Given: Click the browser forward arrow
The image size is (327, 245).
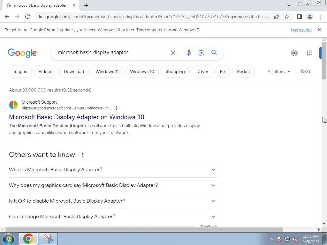Looking at the screenshot, I should pos(17,17).
